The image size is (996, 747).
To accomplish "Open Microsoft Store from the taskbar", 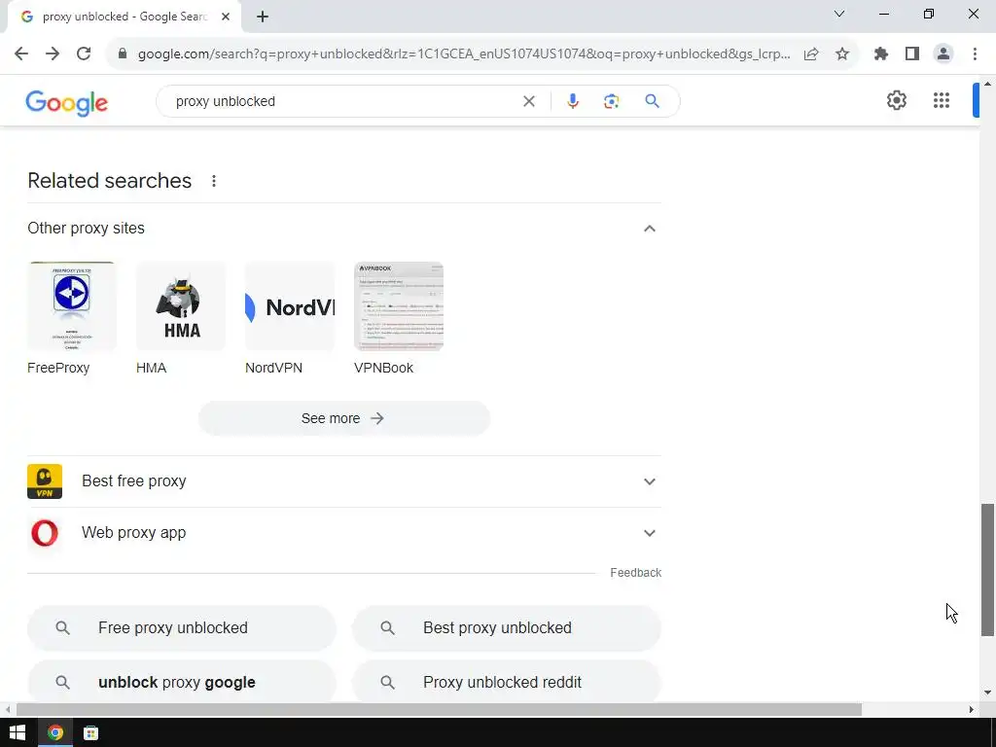I will tap(90, 732).
